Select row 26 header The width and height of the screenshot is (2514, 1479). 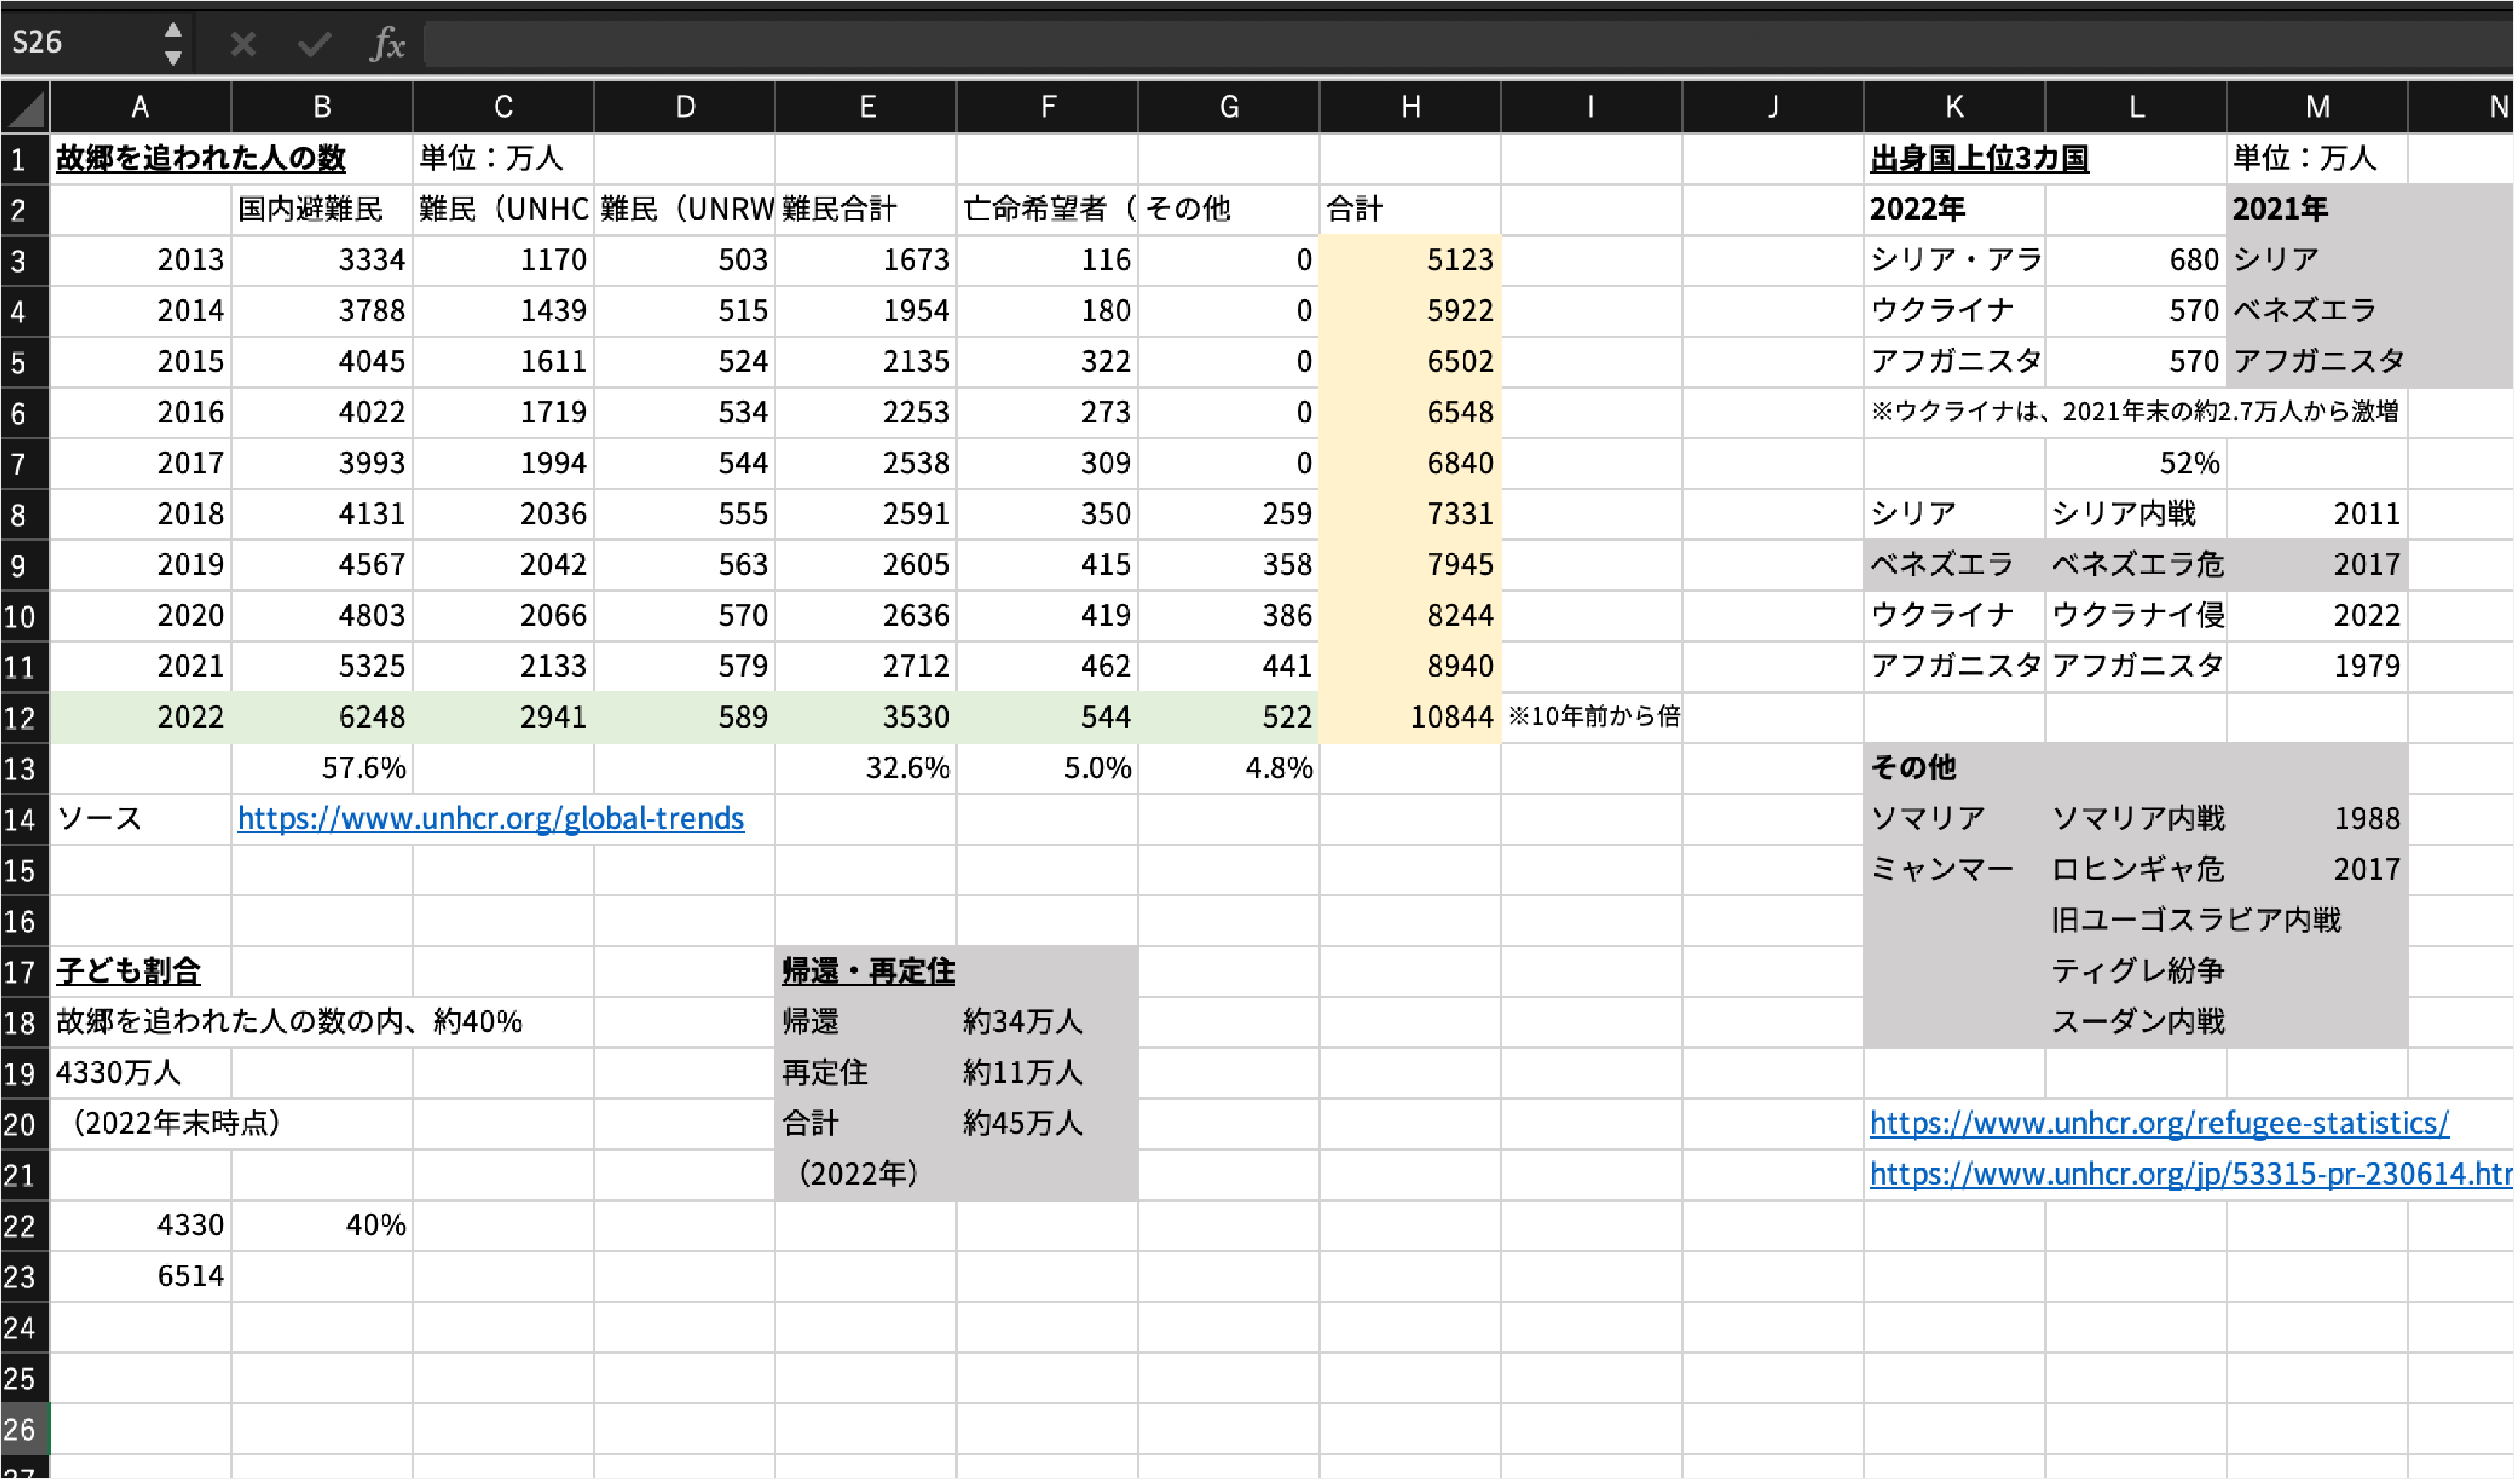click(25, 1429)
